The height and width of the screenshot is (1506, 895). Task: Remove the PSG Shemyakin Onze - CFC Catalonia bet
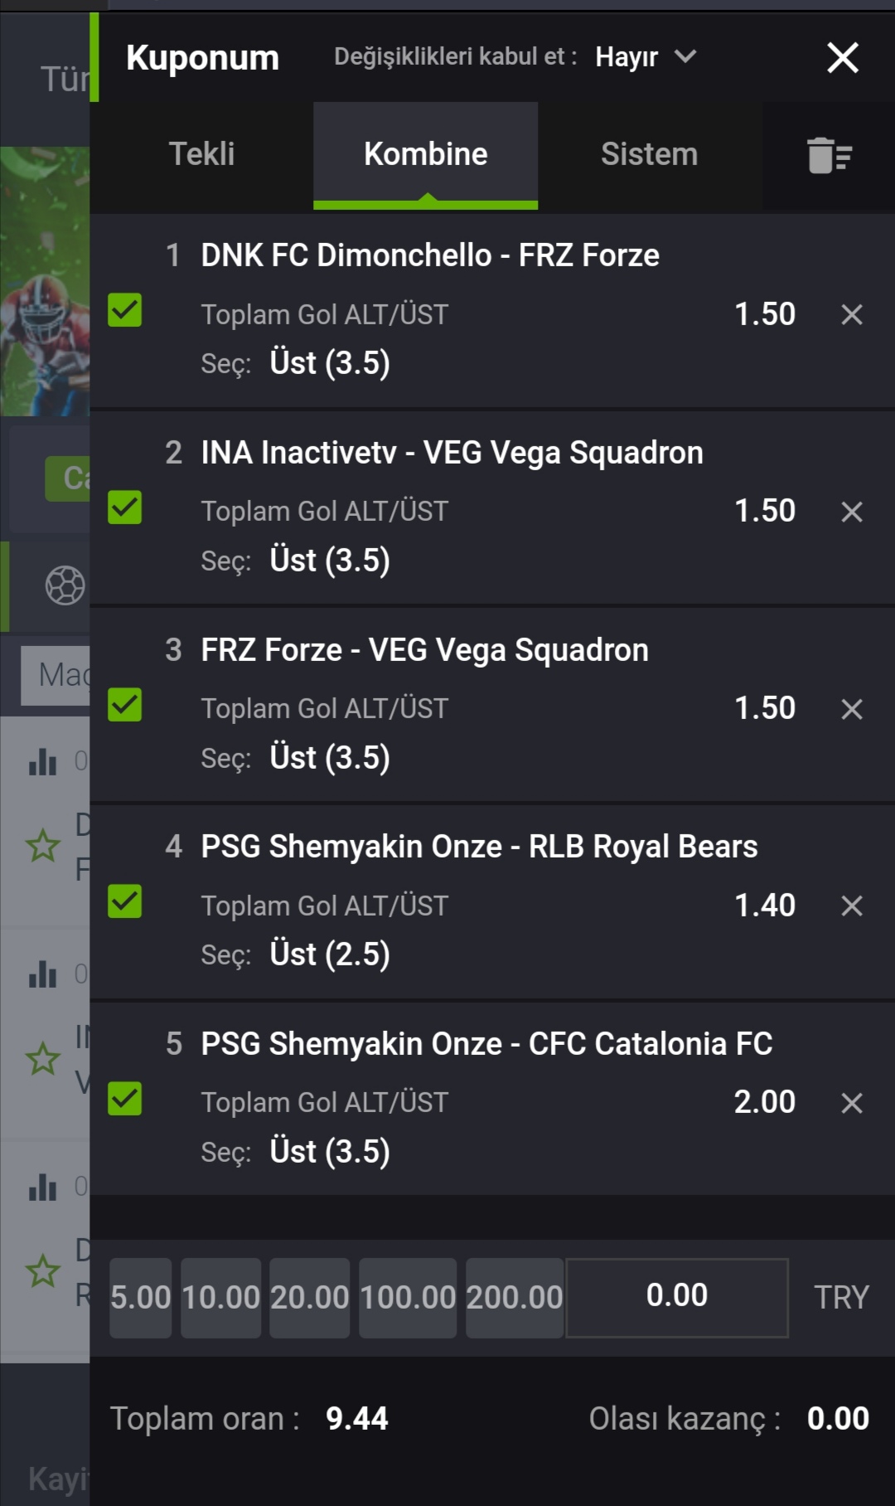click(852, 1103)
